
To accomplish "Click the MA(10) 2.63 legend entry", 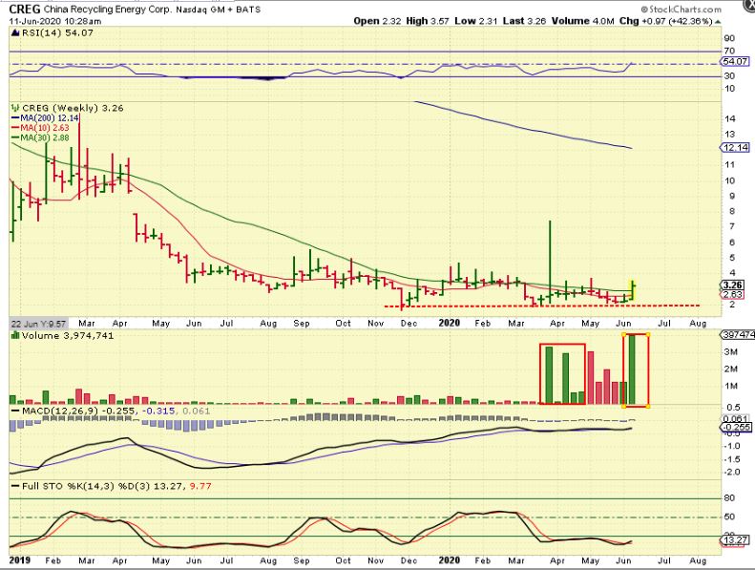I will point(40,128).
